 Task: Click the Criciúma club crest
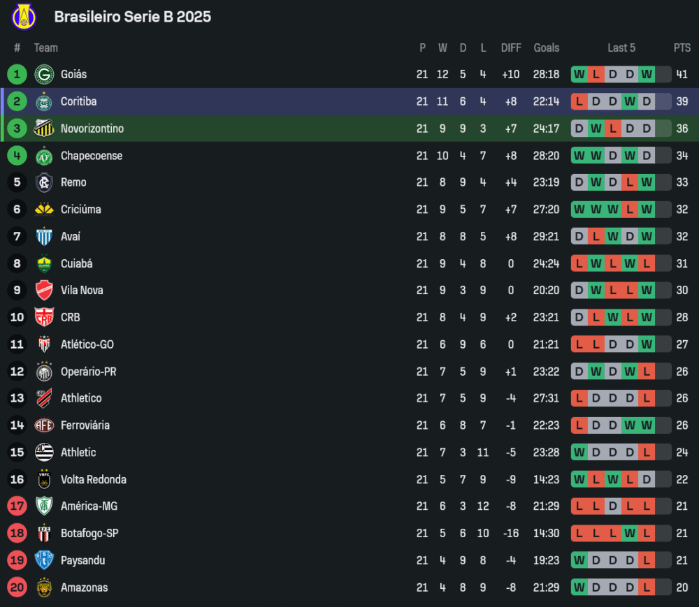(x=44, y=210)
